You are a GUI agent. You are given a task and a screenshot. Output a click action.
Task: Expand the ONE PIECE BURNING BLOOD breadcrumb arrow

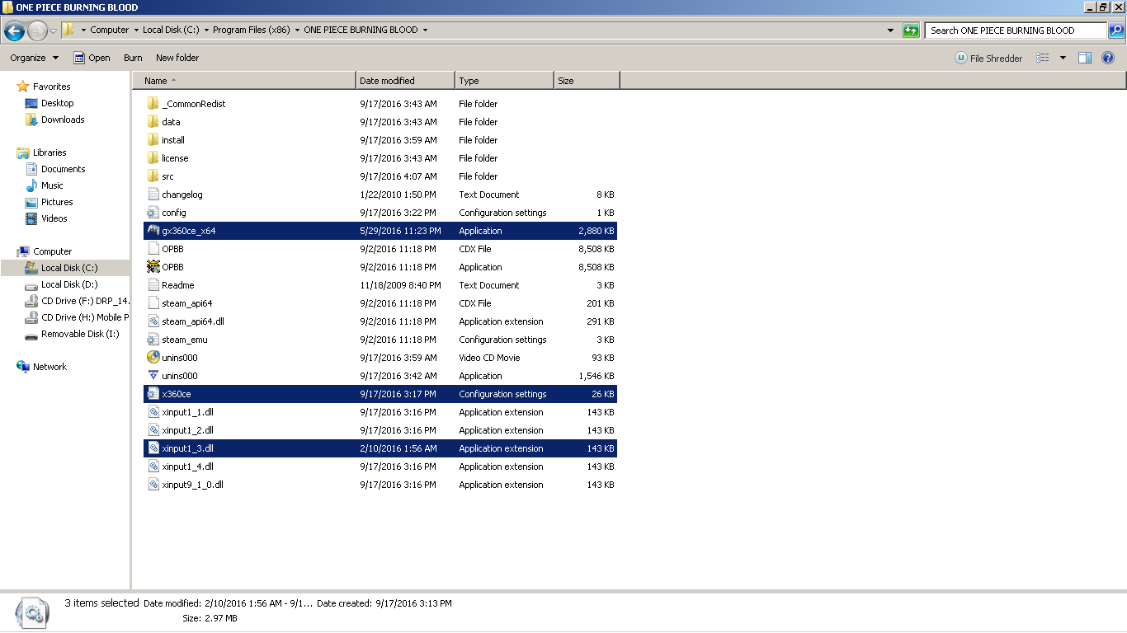pos(425,30)
